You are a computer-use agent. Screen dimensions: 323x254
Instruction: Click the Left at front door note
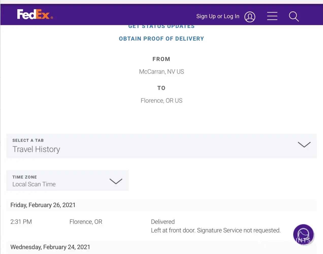(216, 230)
